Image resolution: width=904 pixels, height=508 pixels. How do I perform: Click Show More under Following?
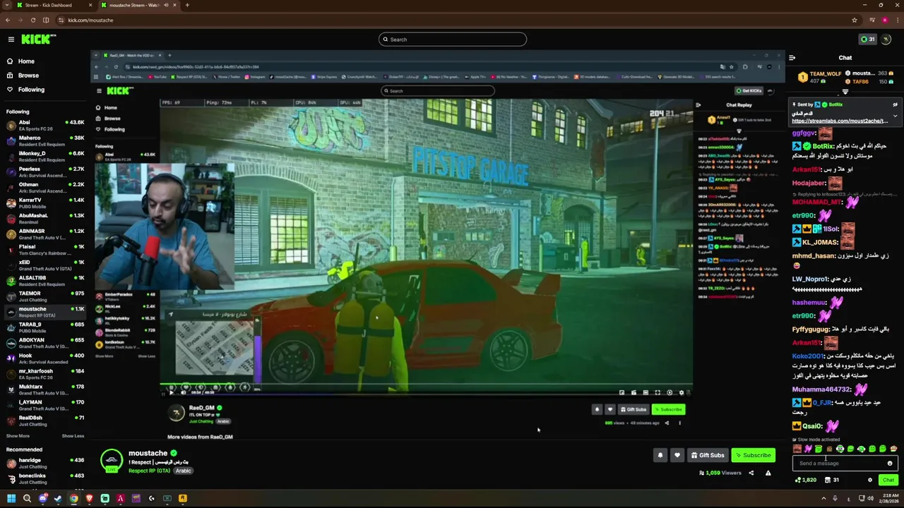coord(18,436)
